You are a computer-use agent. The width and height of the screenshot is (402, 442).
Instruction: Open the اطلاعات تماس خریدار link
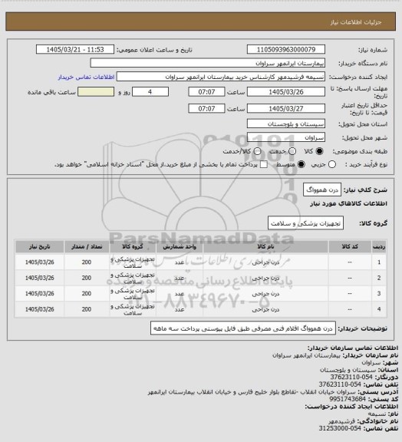[86, 77]
